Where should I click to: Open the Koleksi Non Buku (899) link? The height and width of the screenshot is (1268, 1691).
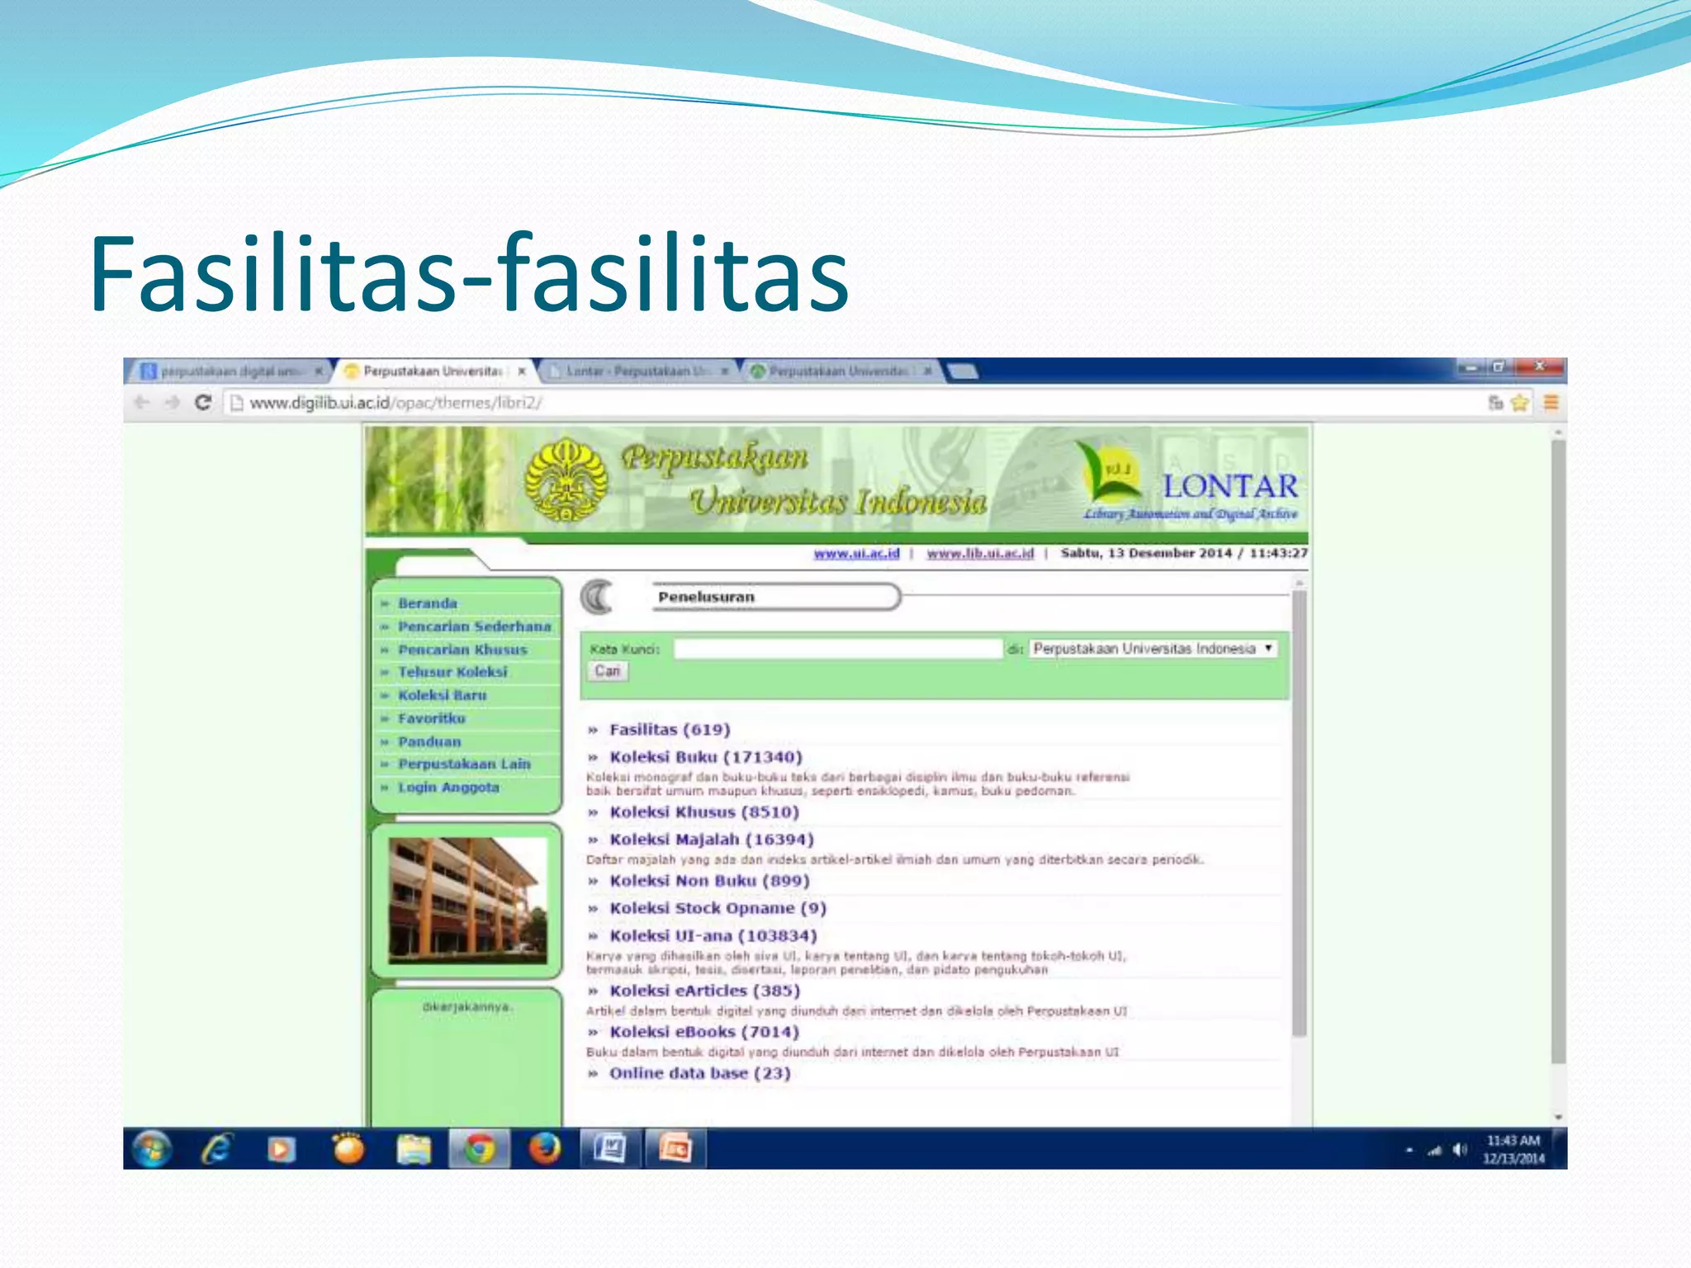(709, 881)
